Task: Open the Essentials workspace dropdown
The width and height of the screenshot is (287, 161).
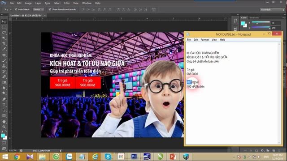Action: [272, 9]
